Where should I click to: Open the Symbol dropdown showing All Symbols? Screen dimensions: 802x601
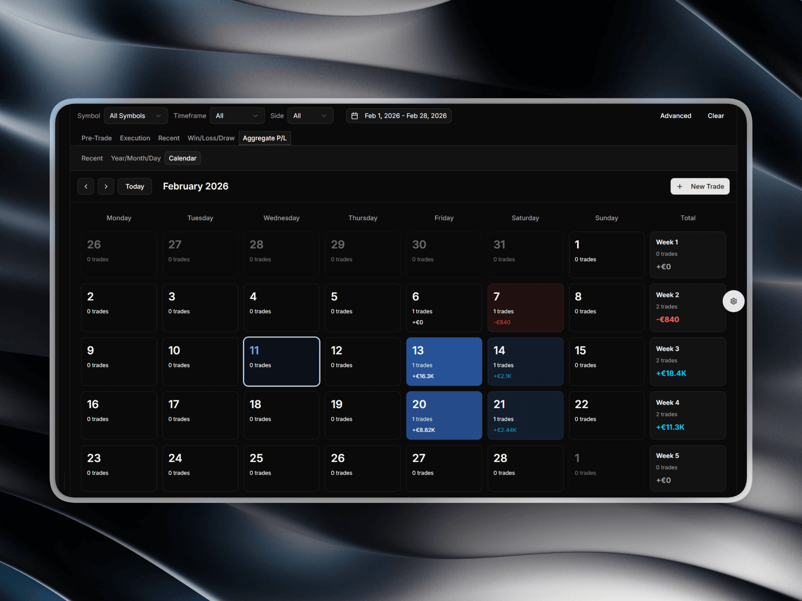coord(135,116)
